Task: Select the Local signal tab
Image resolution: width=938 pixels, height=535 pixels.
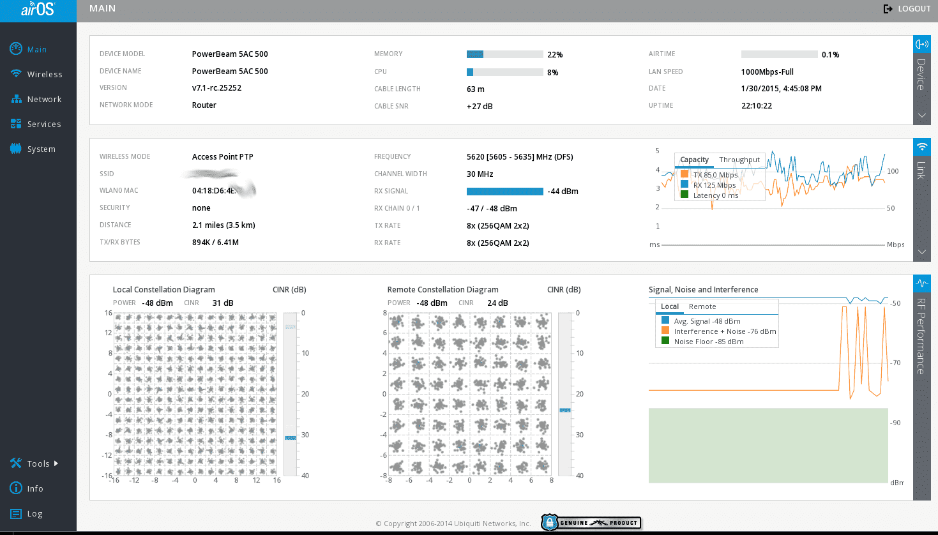Action: pyautogui.click(x=669, y=306)
